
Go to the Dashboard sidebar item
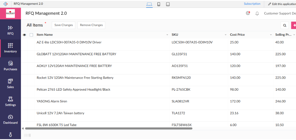click(10, 119)
